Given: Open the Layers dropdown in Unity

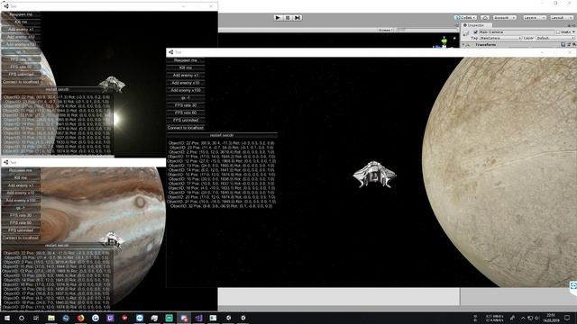Looking at the screenshot, I should click(534, 18).
